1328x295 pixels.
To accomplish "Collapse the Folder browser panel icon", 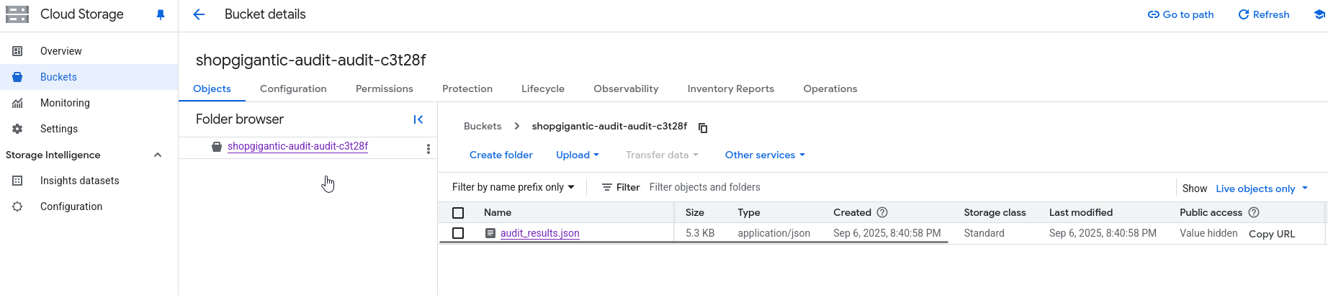I will [x=418, y=119].
